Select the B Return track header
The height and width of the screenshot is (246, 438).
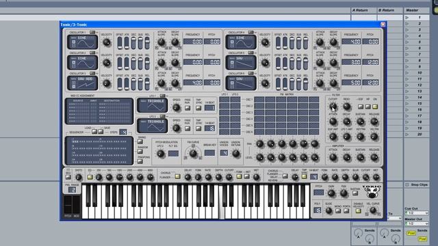[x=389, y=10]
